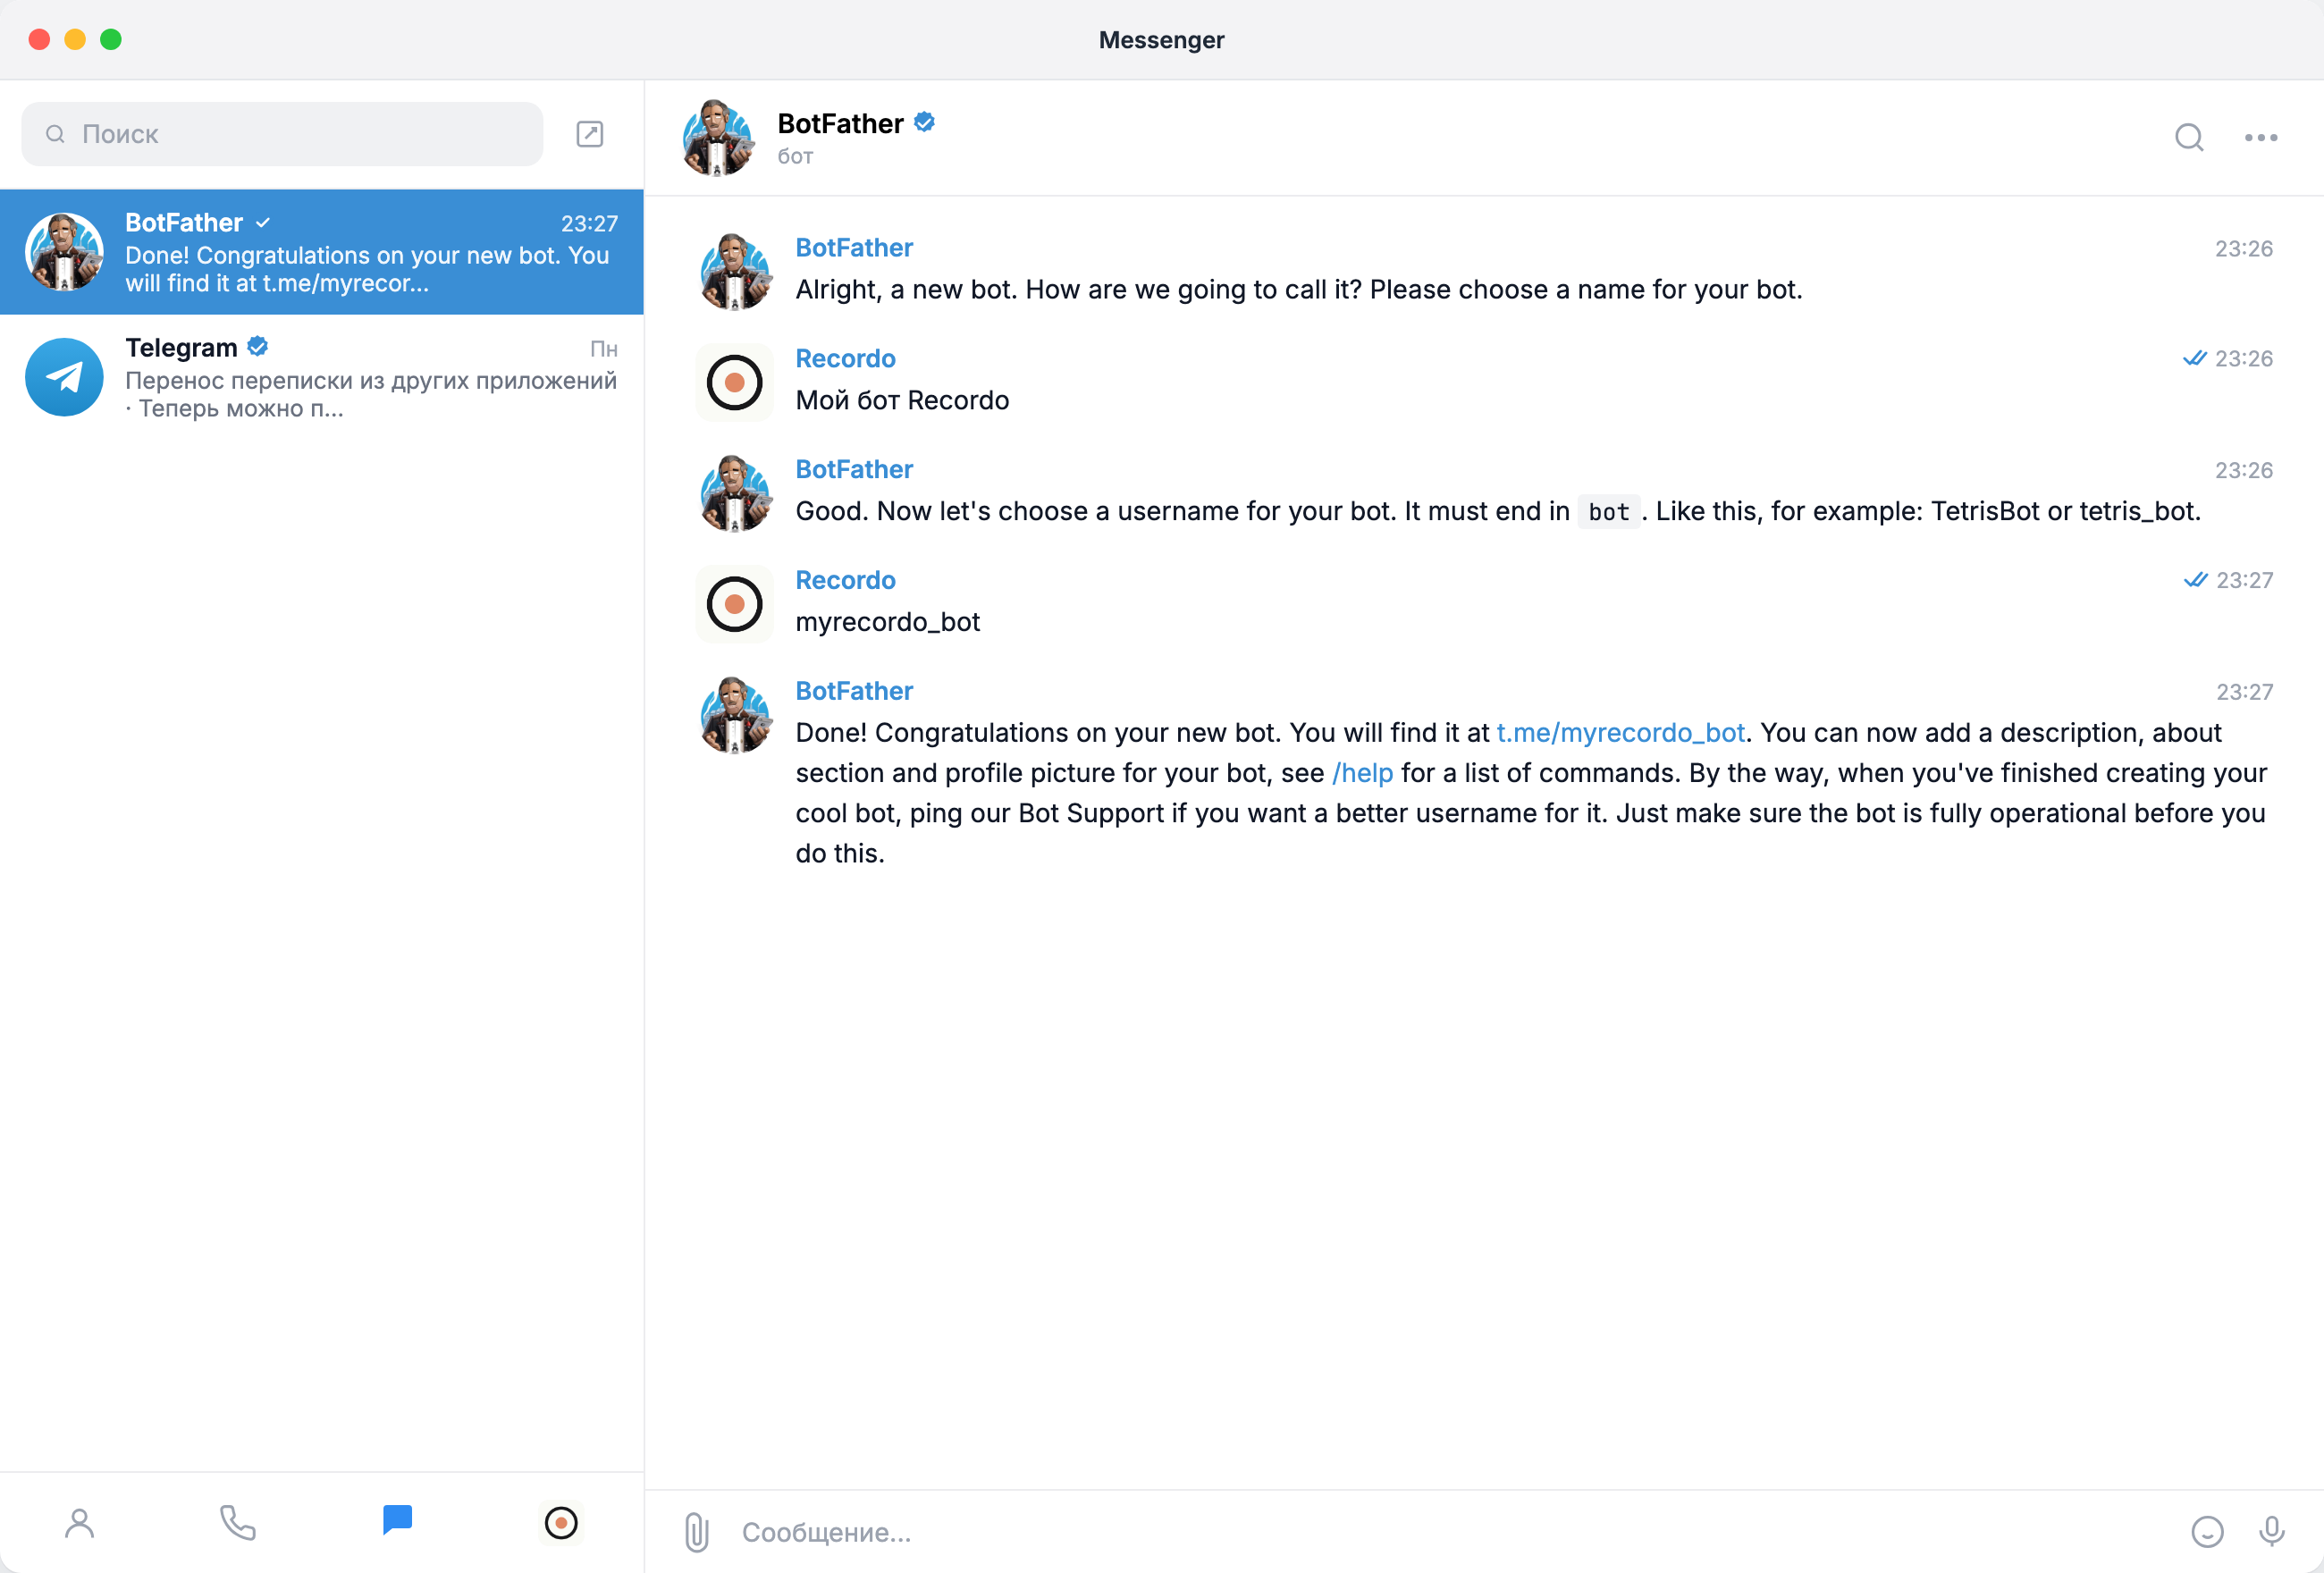The width and height of the screenshot is (2324, 1573).
Task: Open BotFather avatar in chat header
Action: coord(717,137)
